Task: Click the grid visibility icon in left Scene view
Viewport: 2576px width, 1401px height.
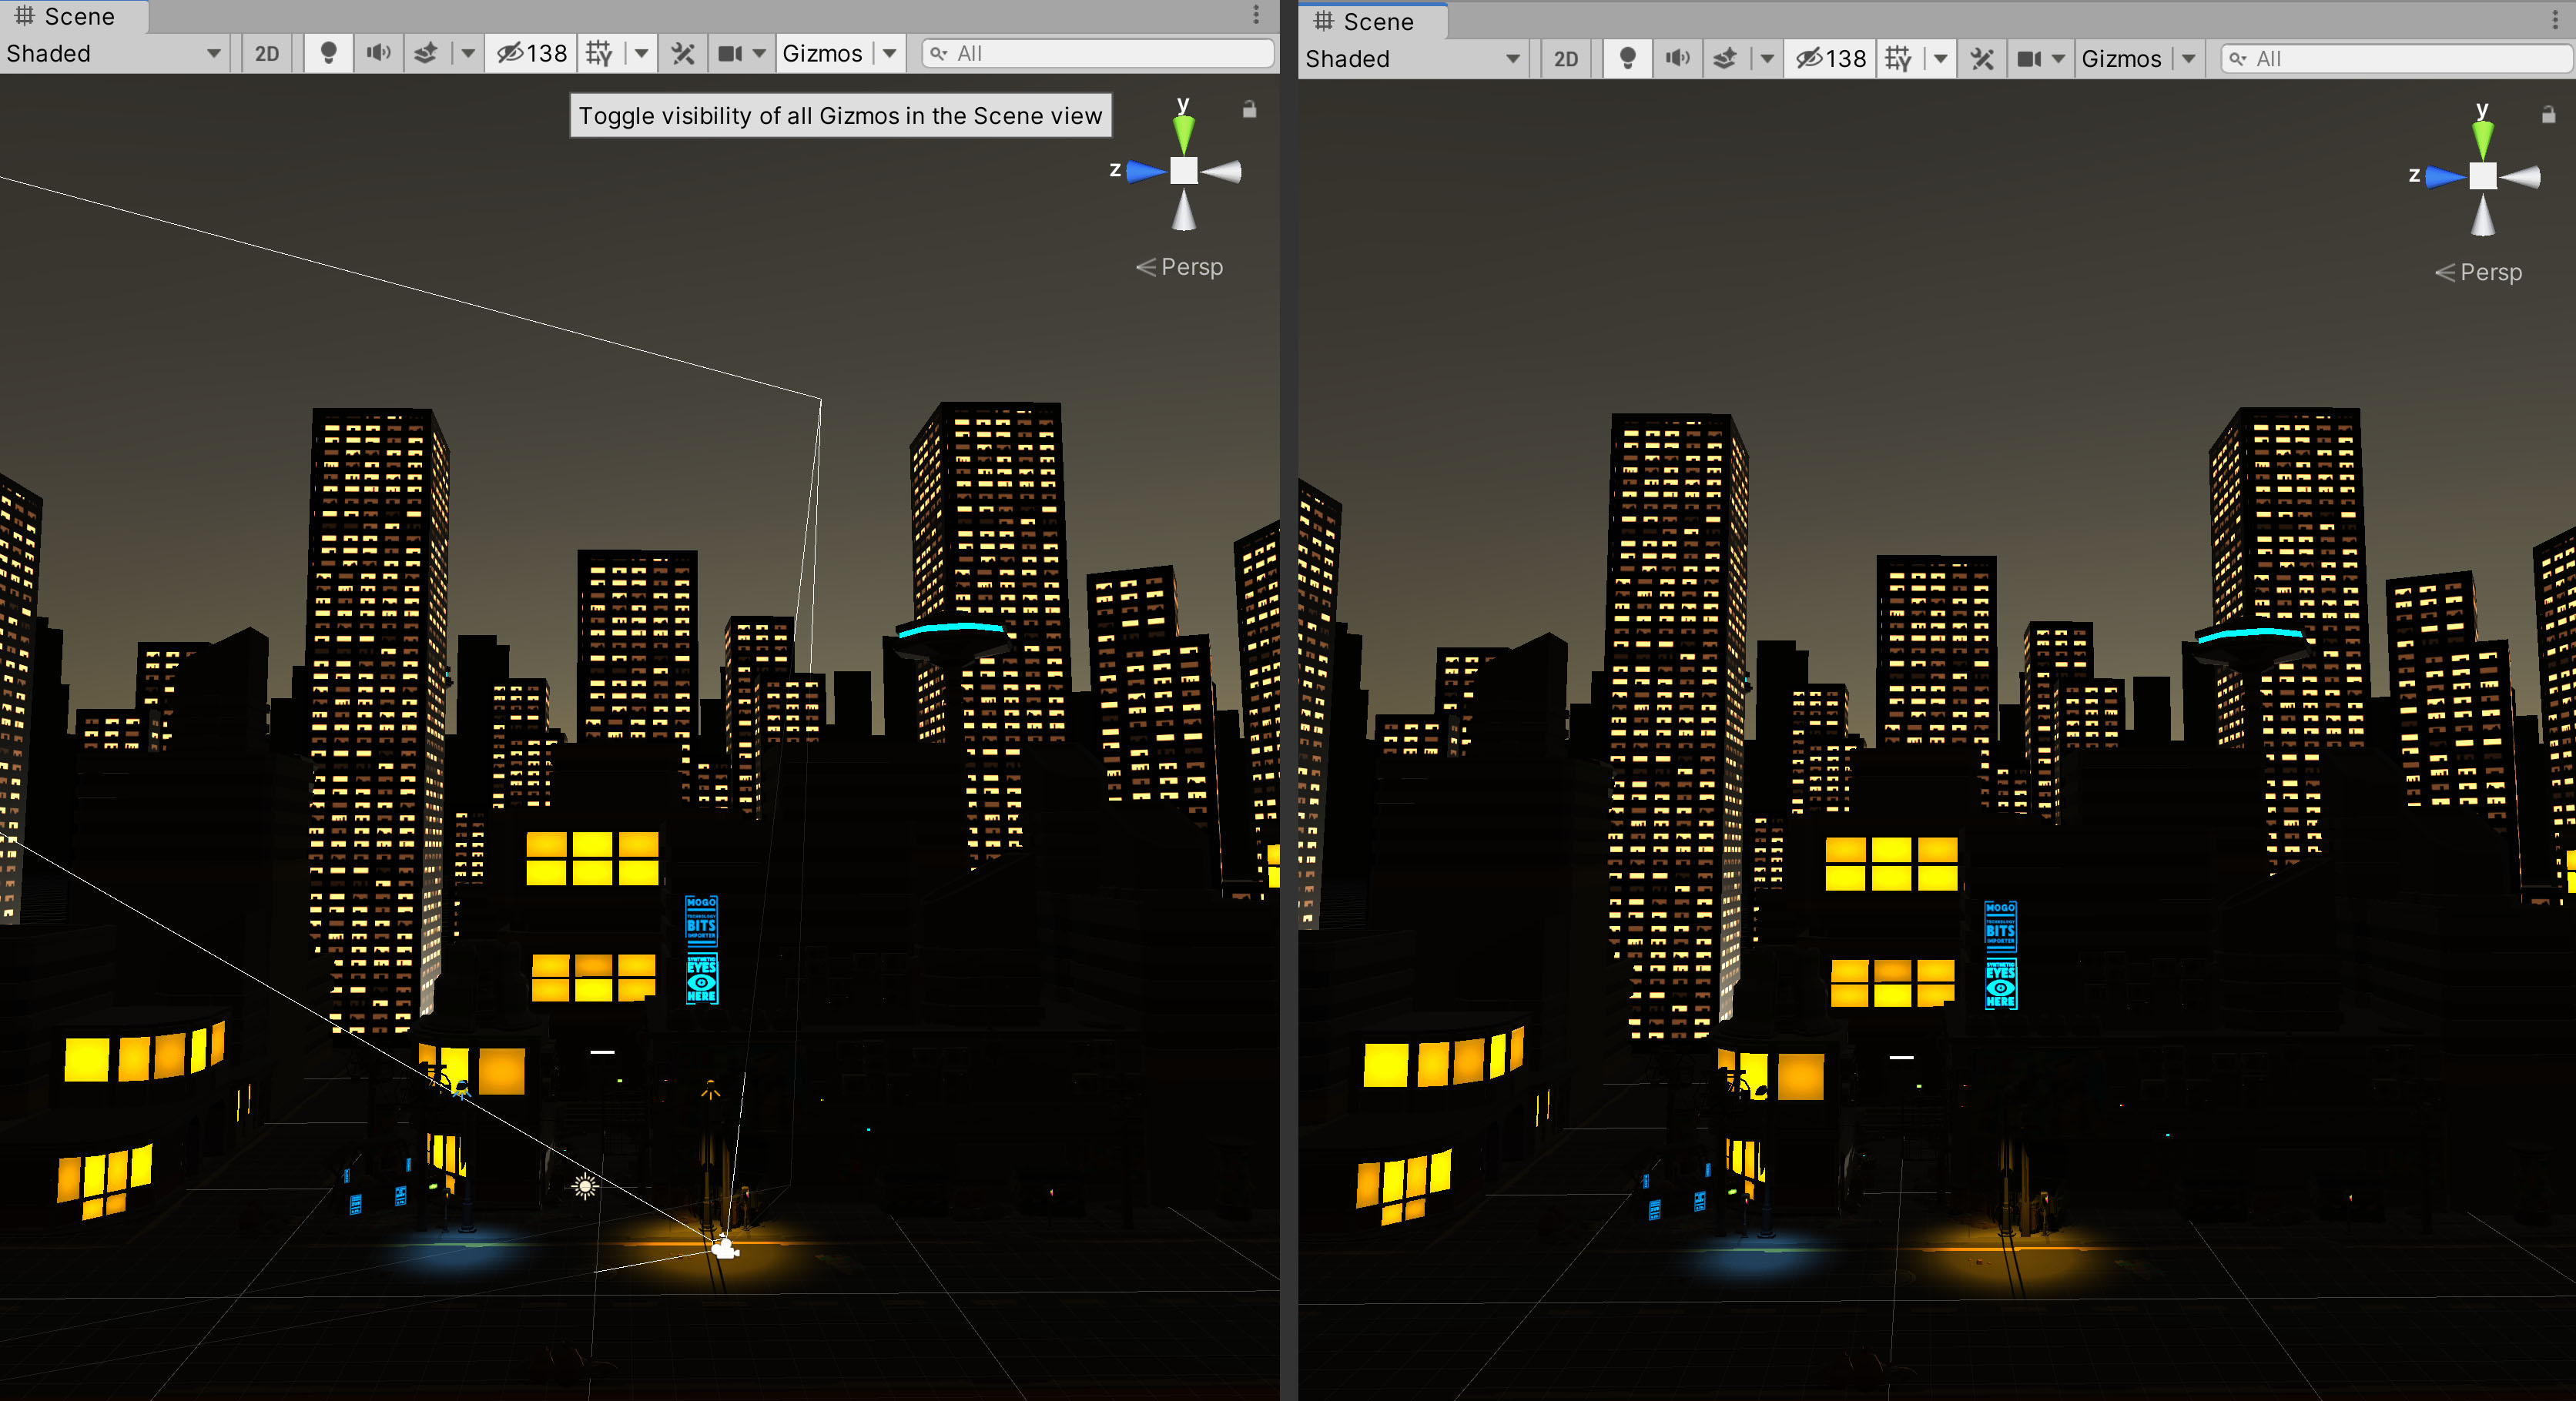Action: [599, 53]
